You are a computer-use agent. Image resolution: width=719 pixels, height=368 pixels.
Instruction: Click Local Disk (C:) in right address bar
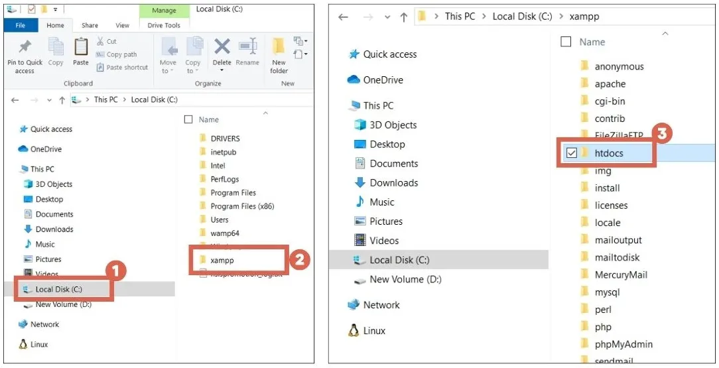pos(522,17)
